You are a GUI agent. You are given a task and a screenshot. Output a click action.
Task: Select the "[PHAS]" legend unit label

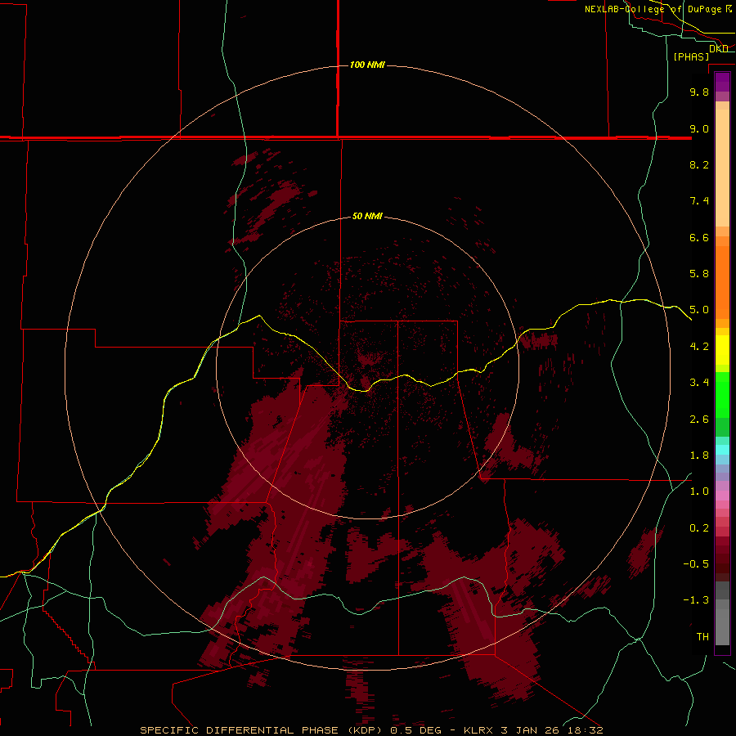691,56
